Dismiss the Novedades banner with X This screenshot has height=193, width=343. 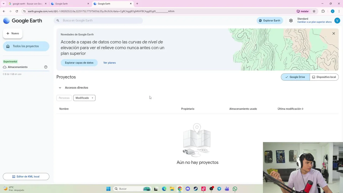334,34
